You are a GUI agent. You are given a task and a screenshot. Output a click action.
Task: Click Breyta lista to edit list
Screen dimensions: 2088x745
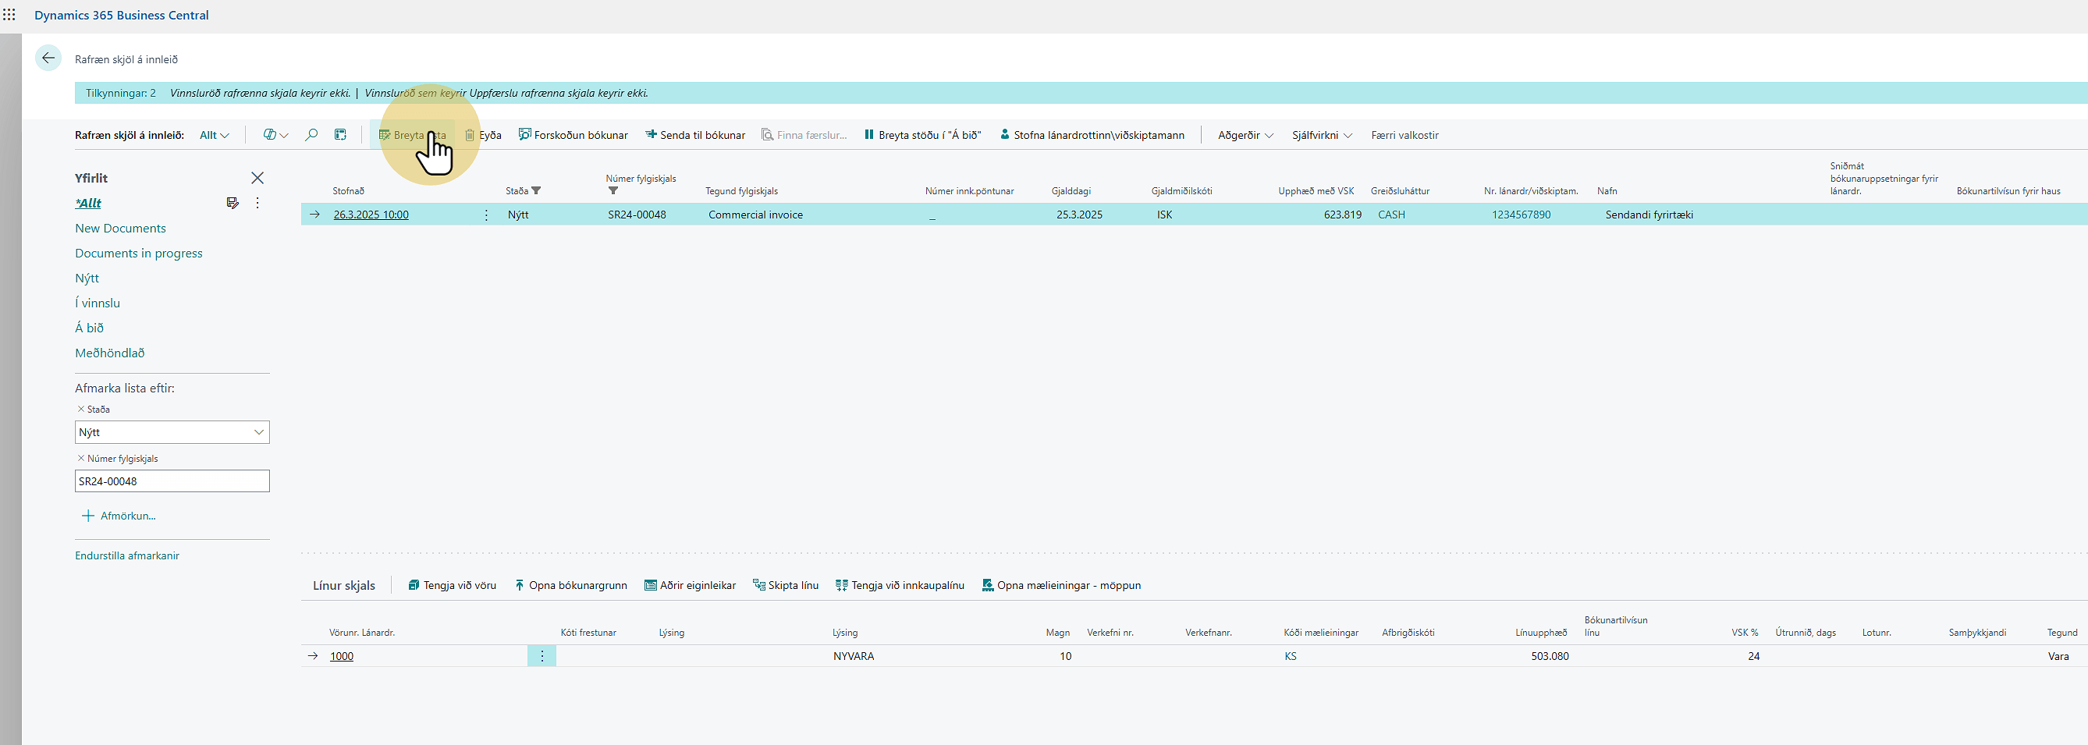[x=412, y=136]
